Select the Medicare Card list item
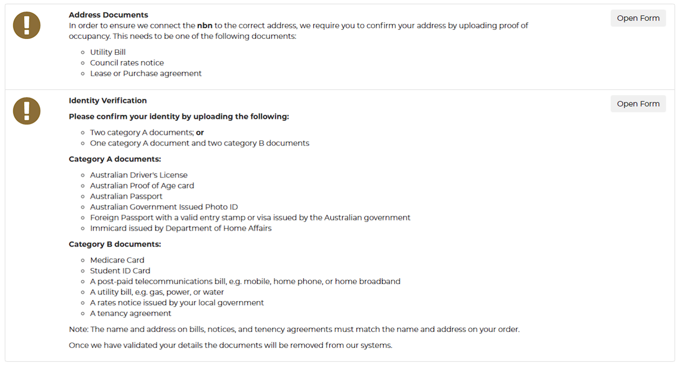682x366 pixels. [117, 260]
